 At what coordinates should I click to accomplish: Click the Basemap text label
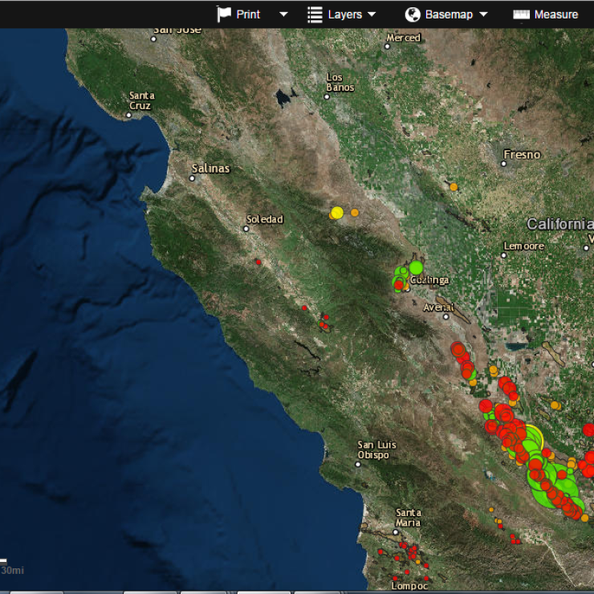click(x=448, y=14)
